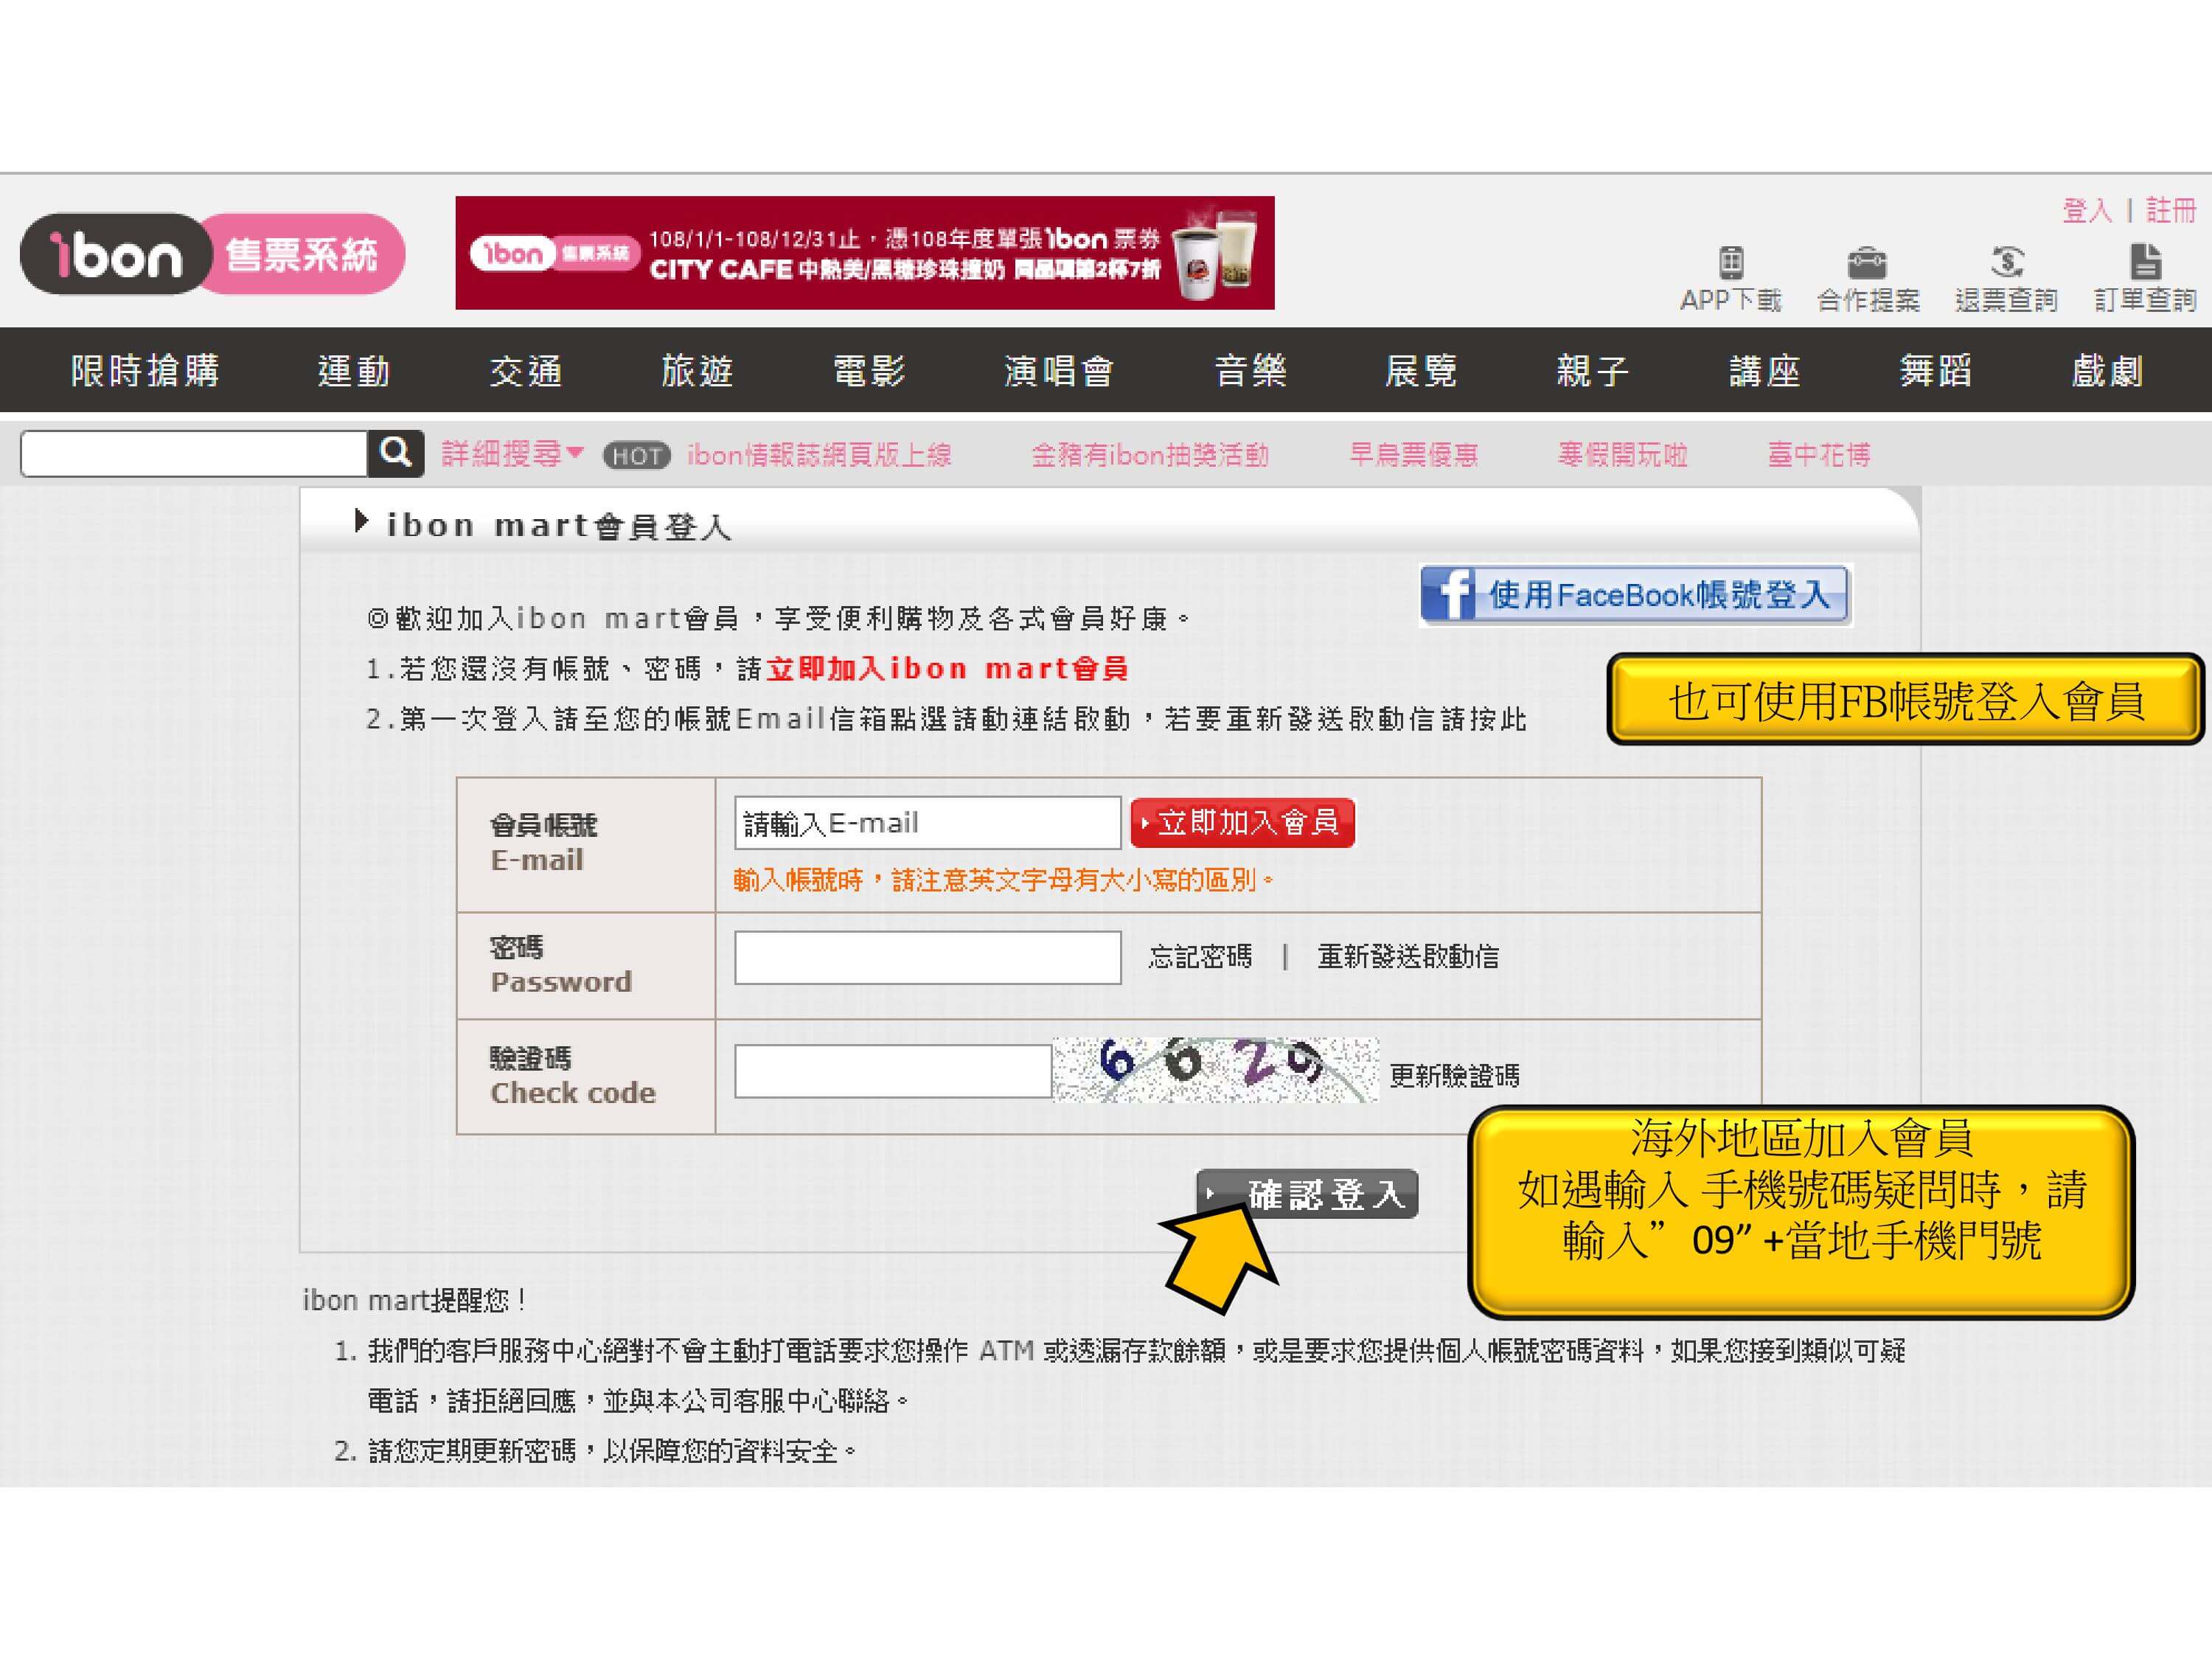
Task: Open the 親子 category
Action: click(1593, 371)
